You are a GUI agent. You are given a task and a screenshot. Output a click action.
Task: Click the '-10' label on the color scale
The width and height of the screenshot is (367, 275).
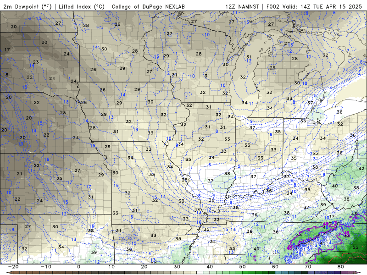click(x=46, y=267)
